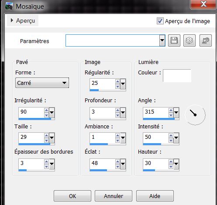Click the randomize parameters dice icon

189,40
